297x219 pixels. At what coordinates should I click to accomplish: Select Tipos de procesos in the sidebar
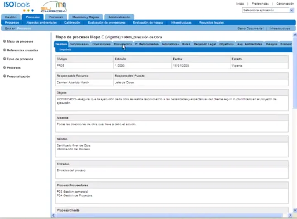click(x=20, y=59)
